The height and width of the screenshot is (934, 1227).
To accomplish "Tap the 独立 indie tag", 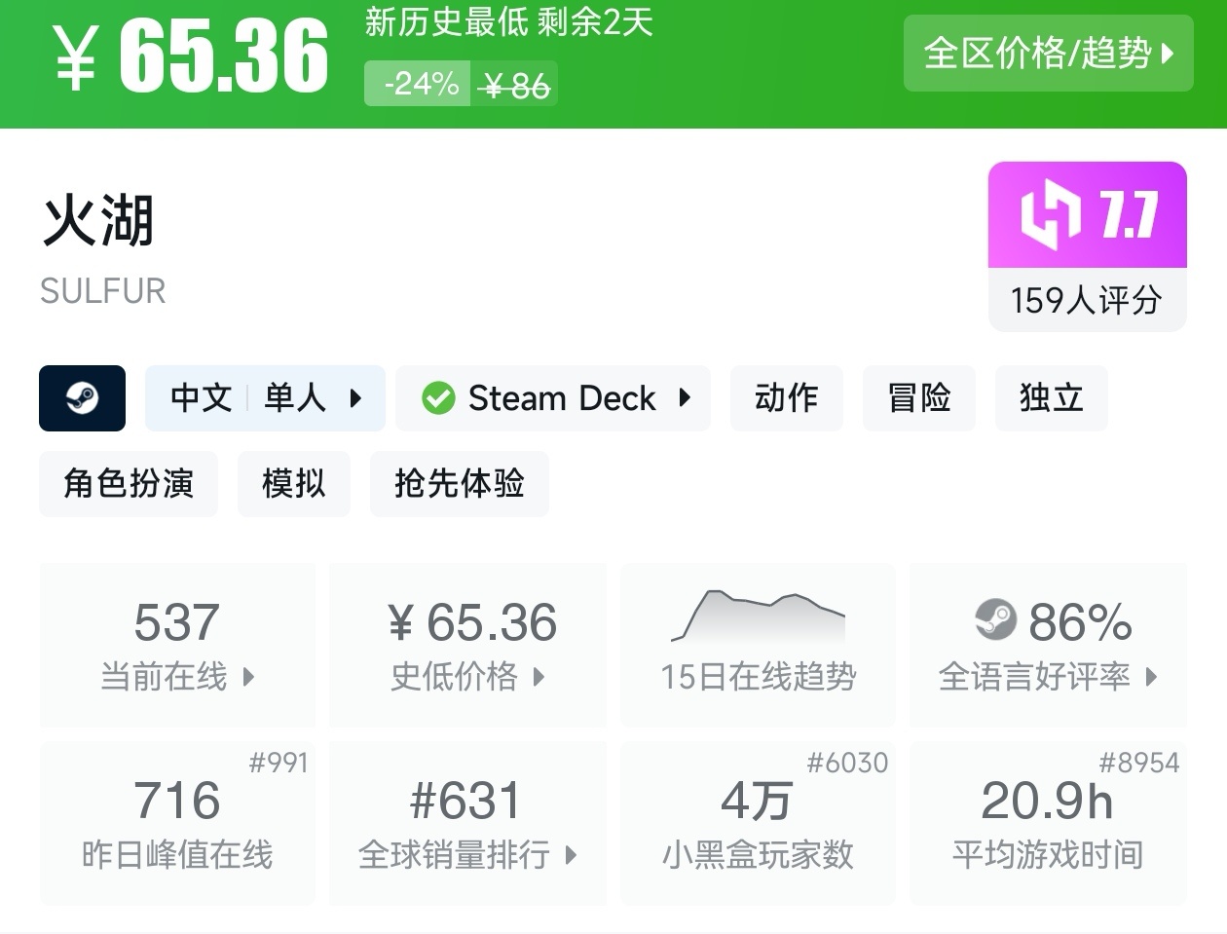I will pos(1051,398).
